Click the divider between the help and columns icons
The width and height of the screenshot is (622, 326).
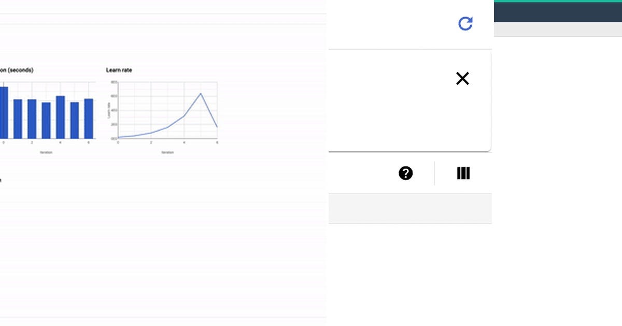pos(435,173)
